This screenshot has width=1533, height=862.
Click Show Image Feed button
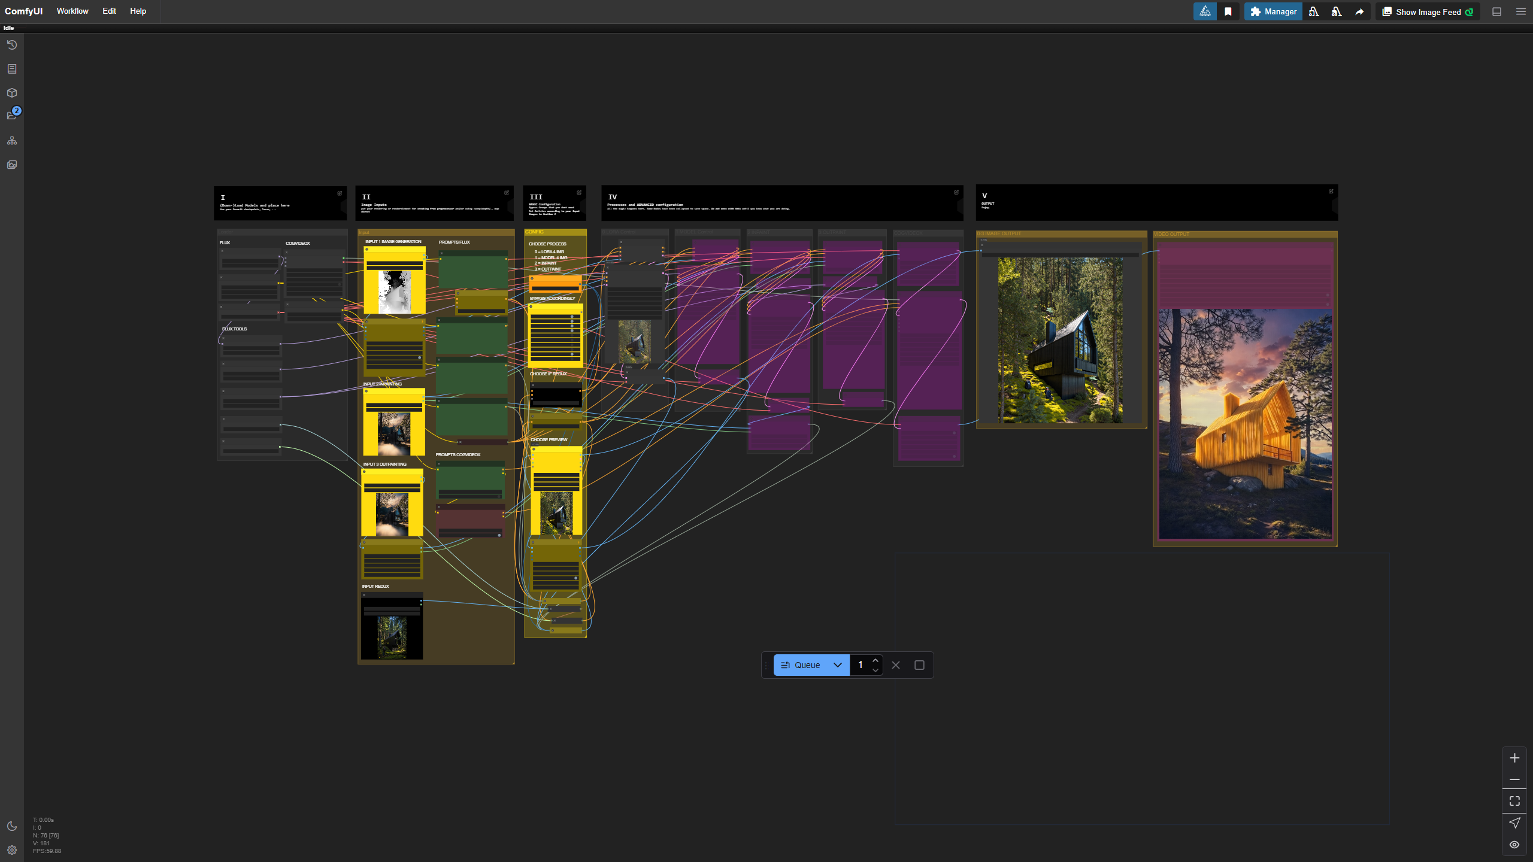click(1428, 11)
